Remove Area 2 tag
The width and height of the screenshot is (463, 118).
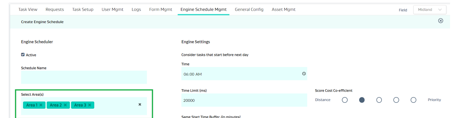(x=65, y=105)
